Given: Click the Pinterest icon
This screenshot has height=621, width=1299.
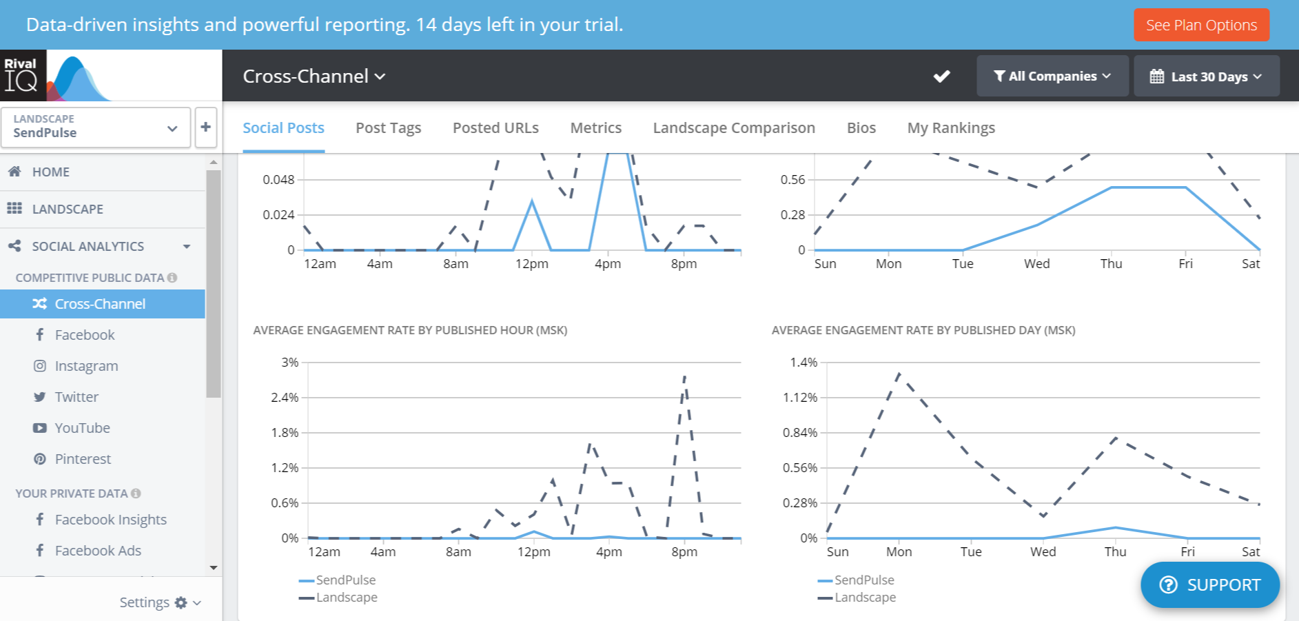Looking at the screenshot, I should point(40,459).
